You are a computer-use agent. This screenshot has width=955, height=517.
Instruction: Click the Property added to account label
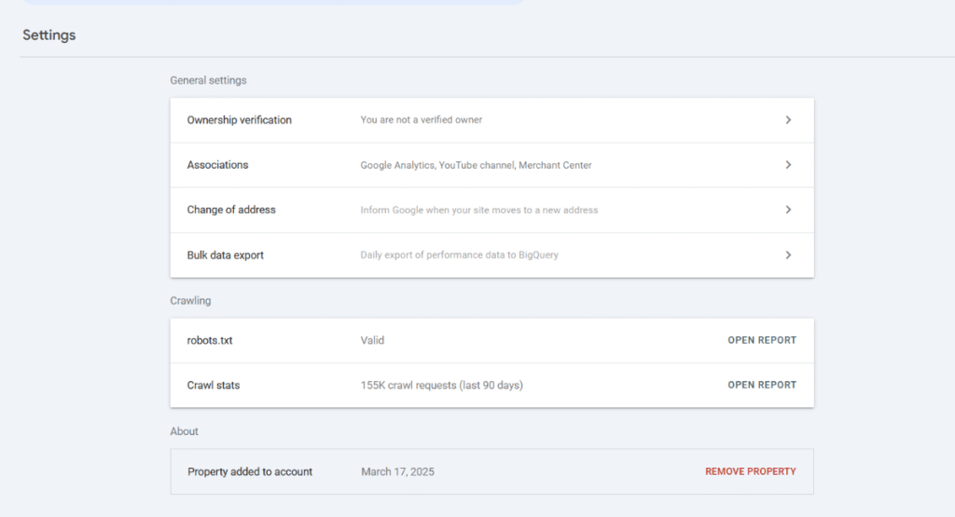(x=250, y=471)
